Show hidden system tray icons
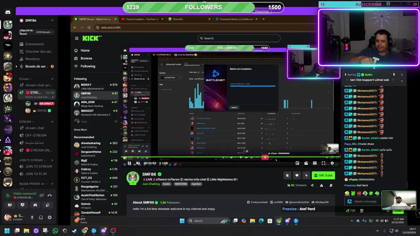Image resolution: width=420 pixels, height=236 pixels. pos(377,231)
